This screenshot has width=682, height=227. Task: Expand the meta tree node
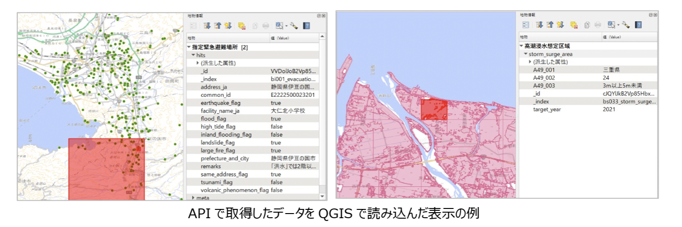pyautogui.click(x=193, y=198)
